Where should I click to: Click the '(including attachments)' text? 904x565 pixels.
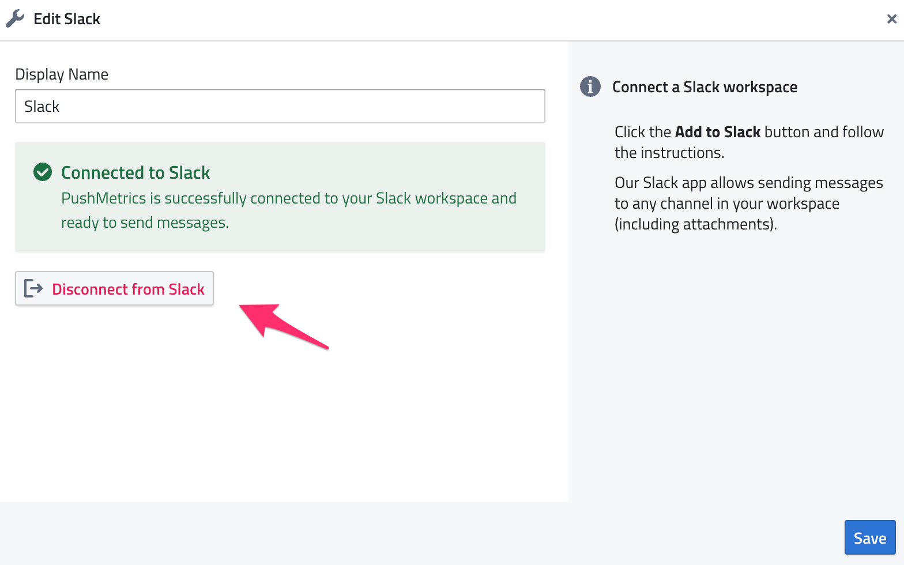coord(695,224)
